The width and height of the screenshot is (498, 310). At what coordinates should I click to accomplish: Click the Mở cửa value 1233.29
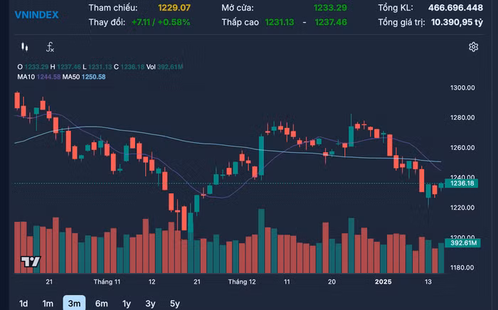(x=330, y=8)
